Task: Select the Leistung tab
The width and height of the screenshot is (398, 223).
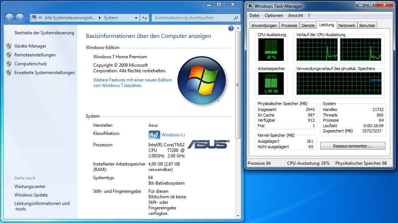Action: pos(327,25)
